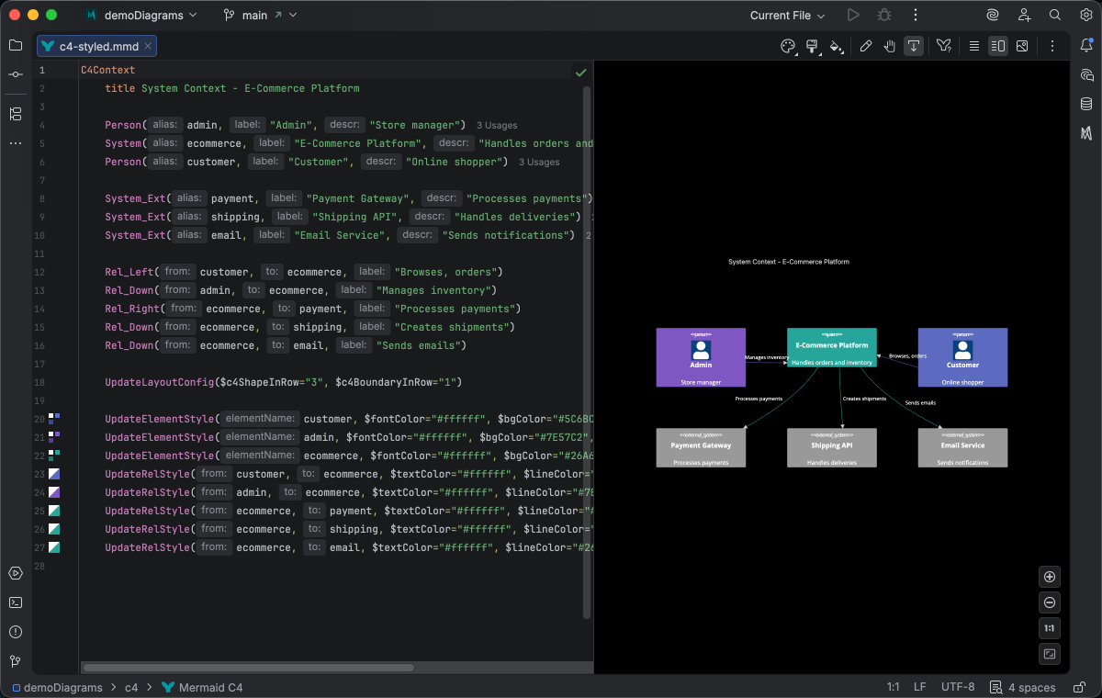The width and height of the screenshot is (1102, 698).
Task: Change 4 spaces indent setting
Action: click(1024, 687)
